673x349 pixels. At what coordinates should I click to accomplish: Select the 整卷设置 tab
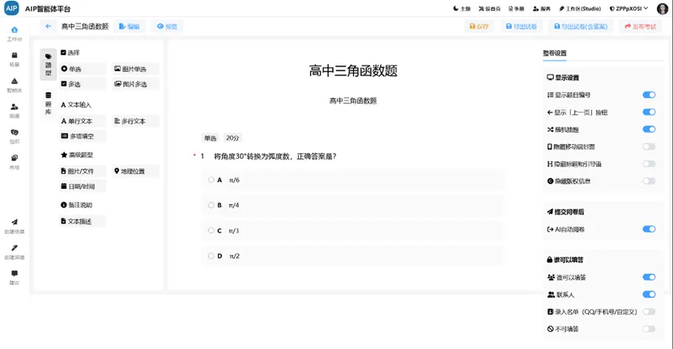point(555,53)
